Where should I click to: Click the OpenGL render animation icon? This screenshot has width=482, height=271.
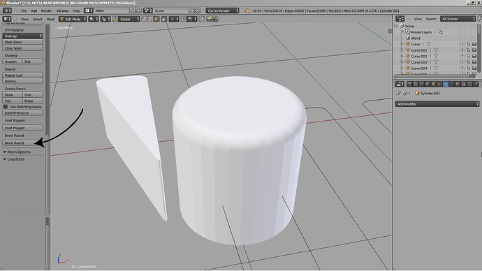(215, 19)
